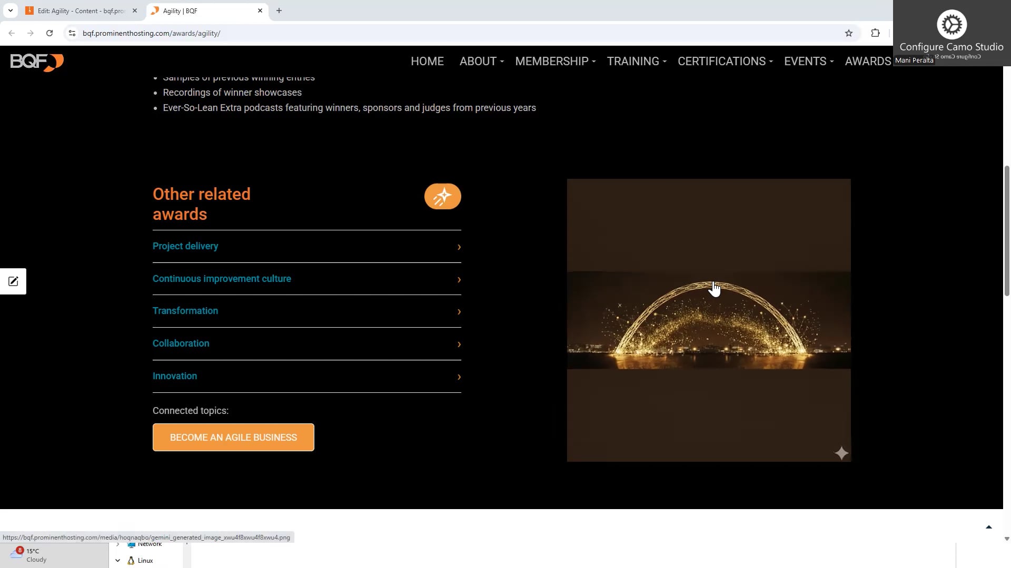Click the Become an Agile Business button
This screenshot has height=568, width=1011.
pyautogui.click(x=233, y=438)
